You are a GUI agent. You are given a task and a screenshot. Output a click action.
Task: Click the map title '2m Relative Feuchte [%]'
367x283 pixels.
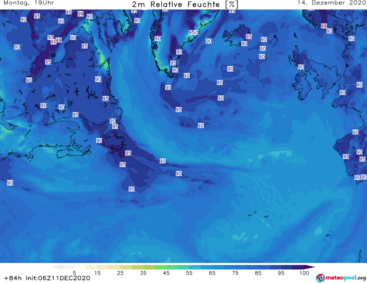[x=185, y=4]
